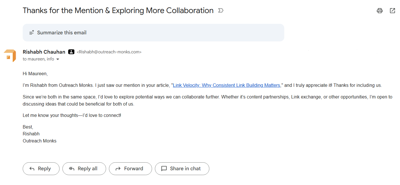Click the Forward arrow icon
The image size is (400, 185).
pos(118,169)
